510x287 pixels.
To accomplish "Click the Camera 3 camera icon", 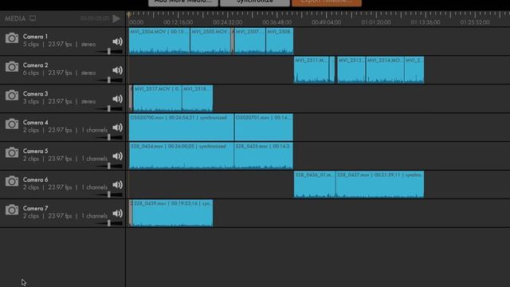I will click(x=12, y=96).
